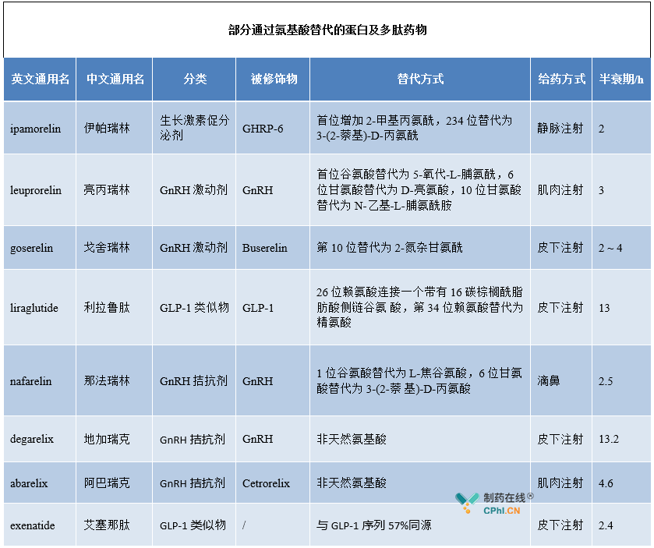The width and height of the screenshot is (654, 548).
Task: Select leuprorelin's 肌肉注射 cell
Action: pos(560,189)
